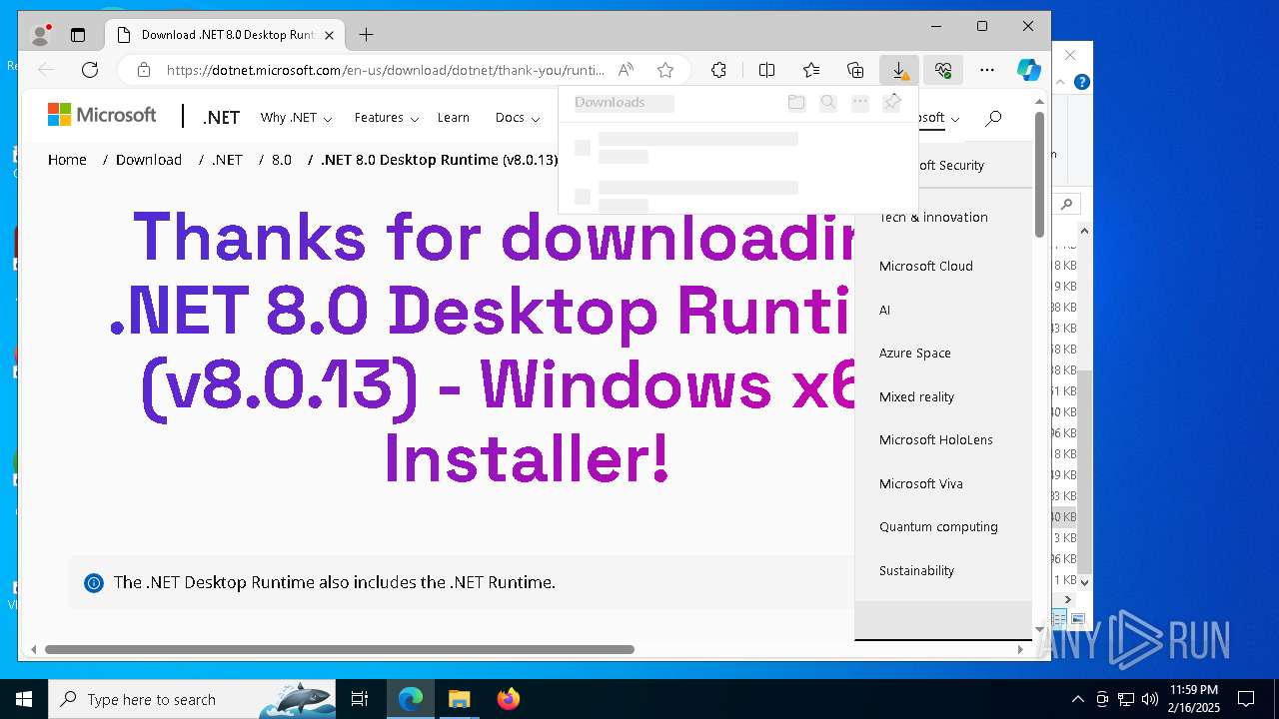This screenshot has height=719, width=1279.
Task: Select AI menu entry
Action: tap(884, 310)
